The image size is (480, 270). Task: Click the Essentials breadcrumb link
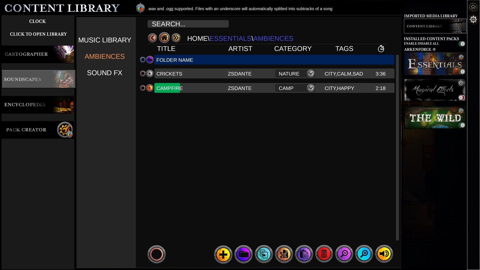[230, 38]
